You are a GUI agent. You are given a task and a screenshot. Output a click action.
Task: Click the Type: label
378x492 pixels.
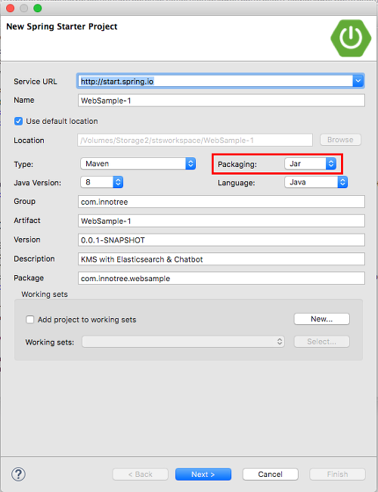pyautogui.click(x=23, y=164)
